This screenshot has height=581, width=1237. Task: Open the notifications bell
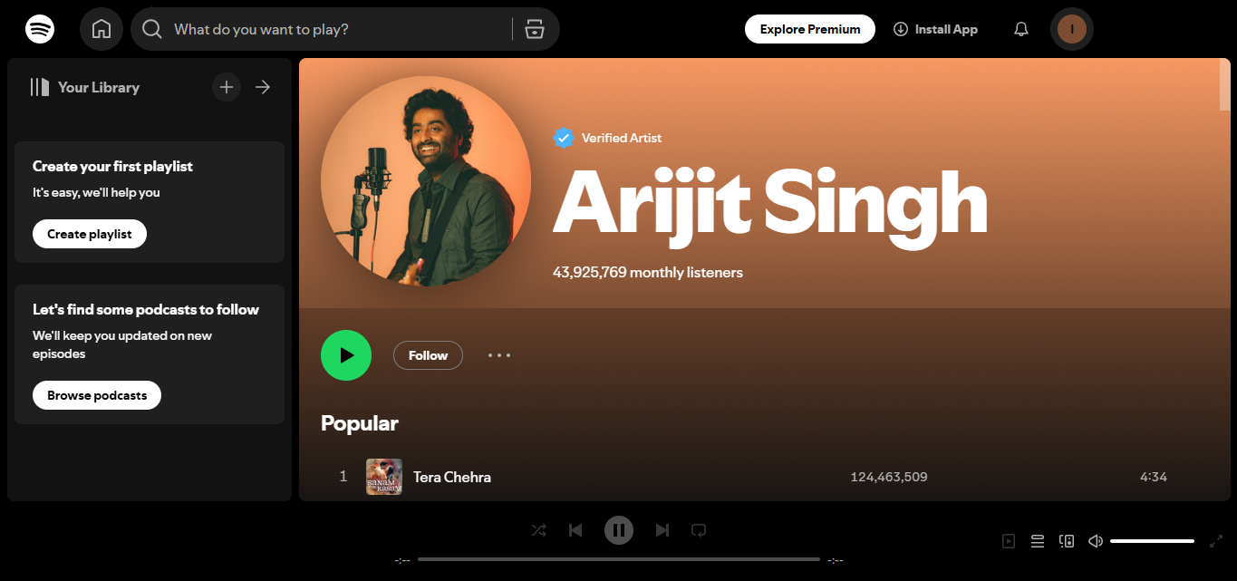1020,28
